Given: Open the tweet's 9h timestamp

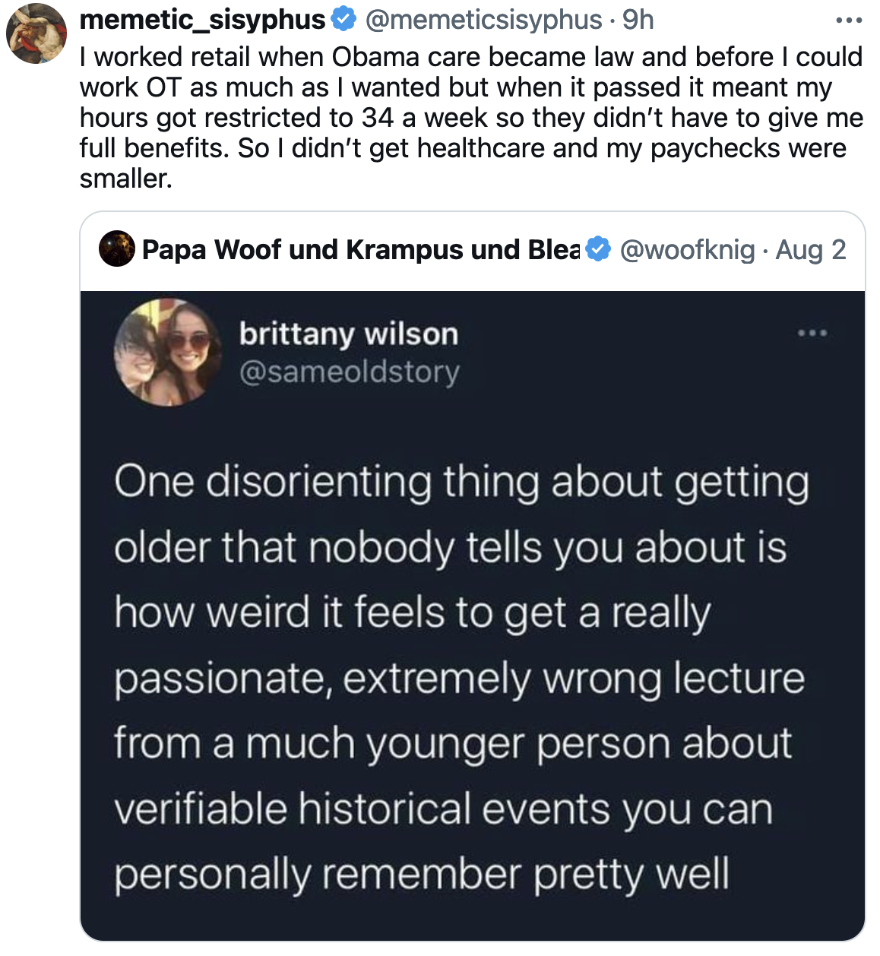Looking at the screenshot, I should click(x=638, y=20).
